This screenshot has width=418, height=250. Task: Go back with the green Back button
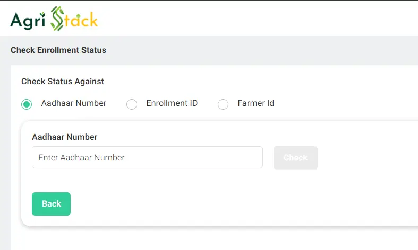coord(51,204)
